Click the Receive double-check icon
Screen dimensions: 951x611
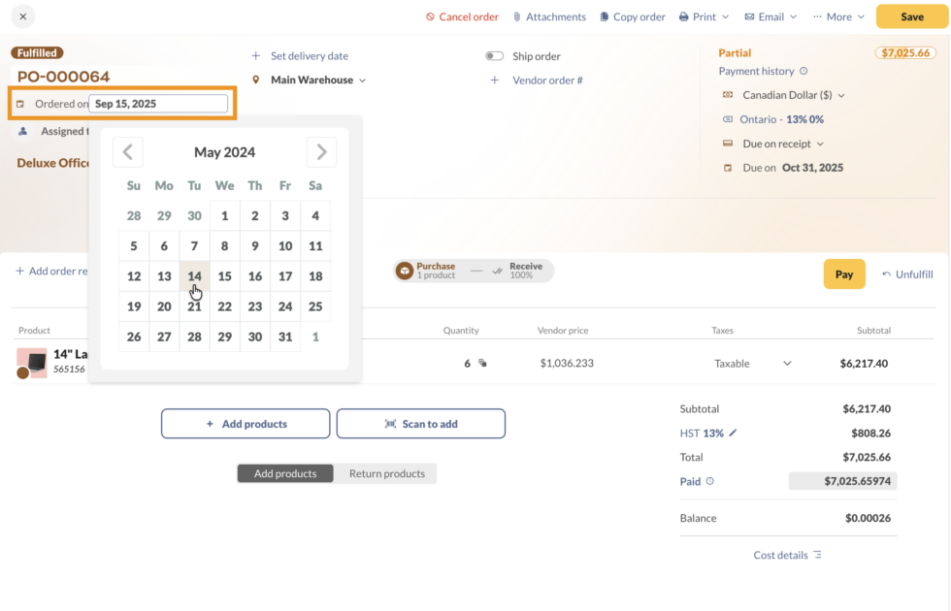click(x=497, y=271)
